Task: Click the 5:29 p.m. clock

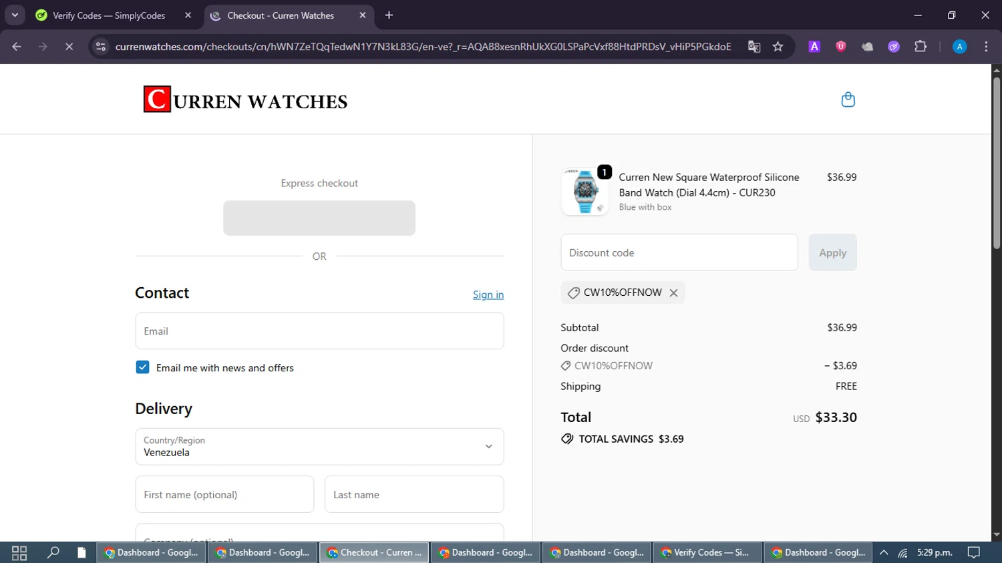Action: pyautogui.click(x=935, y=552)
